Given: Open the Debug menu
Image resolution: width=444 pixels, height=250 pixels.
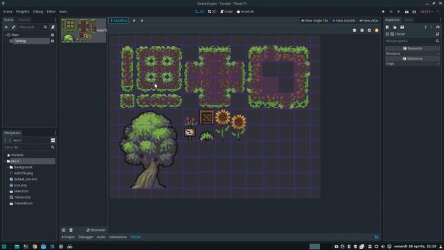Looking at the screenshot, I should [x=38, y=12].
